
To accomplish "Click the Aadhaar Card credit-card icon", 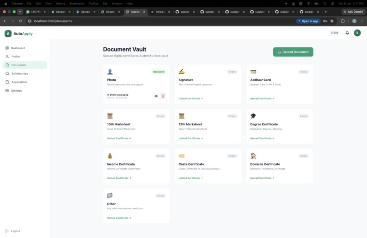I will tap(253, 72).
